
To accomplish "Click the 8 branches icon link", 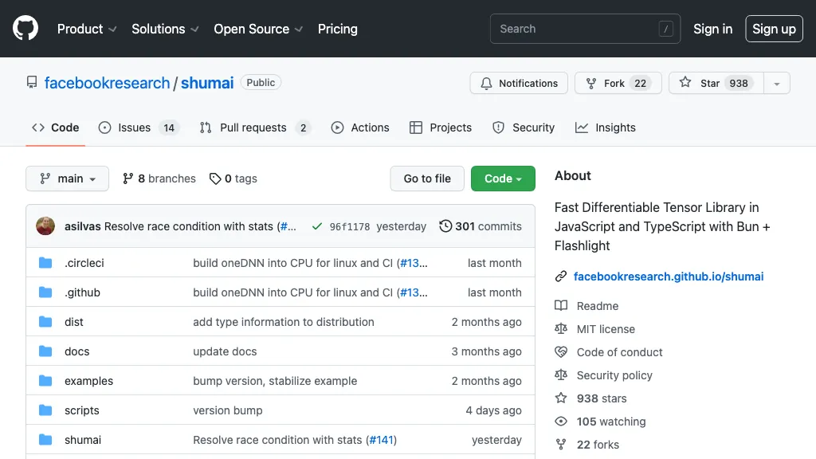I will [127, 178].
